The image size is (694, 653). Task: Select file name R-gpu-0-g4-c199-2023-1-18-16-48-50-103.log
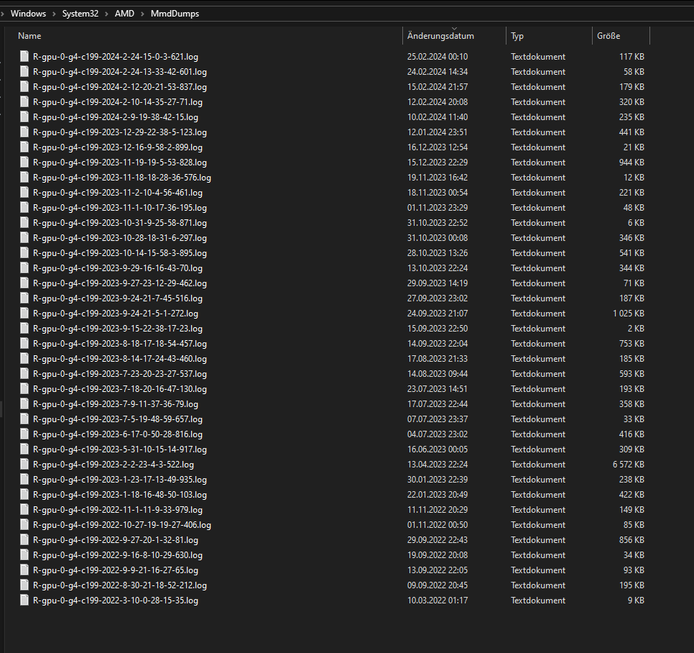pos(120,494)
